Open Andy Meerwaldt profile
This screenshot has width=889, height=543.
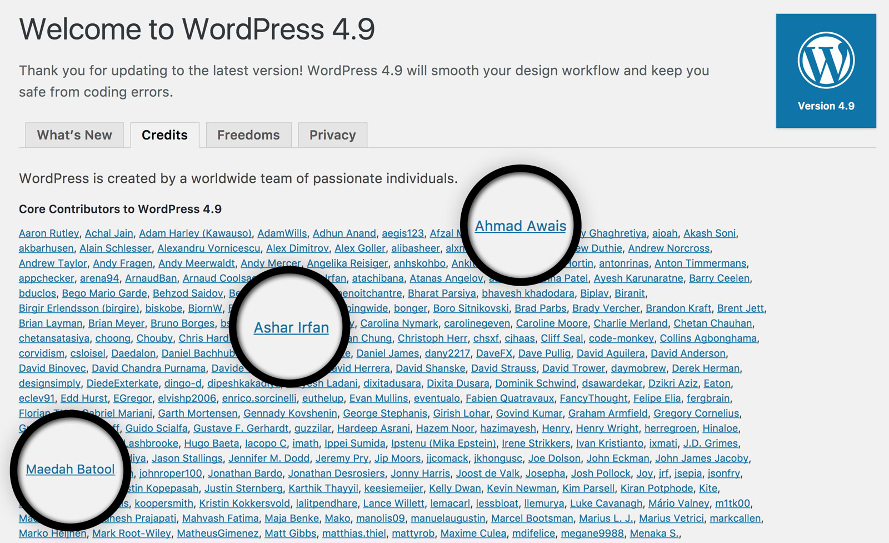click(197, 263)
